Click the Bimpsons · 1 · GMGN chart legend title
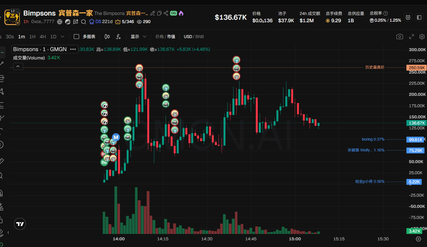427x247 pixels. [x=40, y=49]
